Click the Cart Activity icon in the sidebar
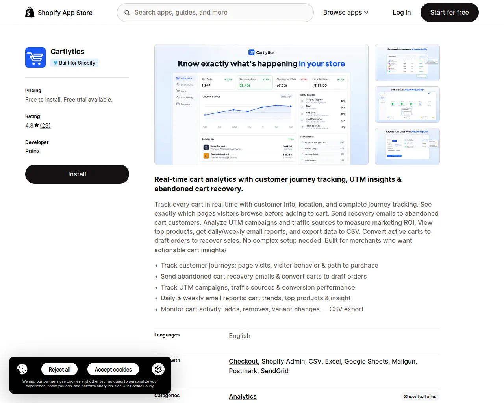The width and height of the screenshot is (504, 403). pos(178,97)
